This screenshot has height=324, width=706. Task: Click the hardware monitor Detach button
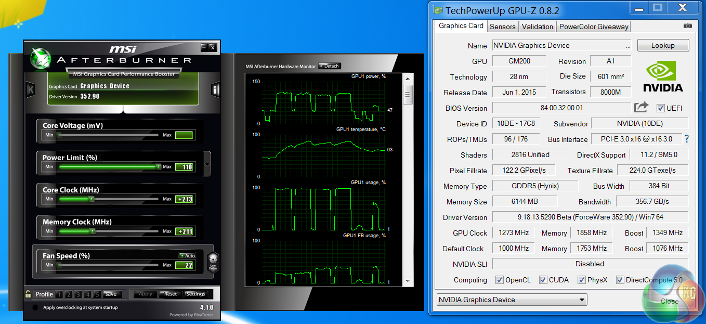pos(329,66)
